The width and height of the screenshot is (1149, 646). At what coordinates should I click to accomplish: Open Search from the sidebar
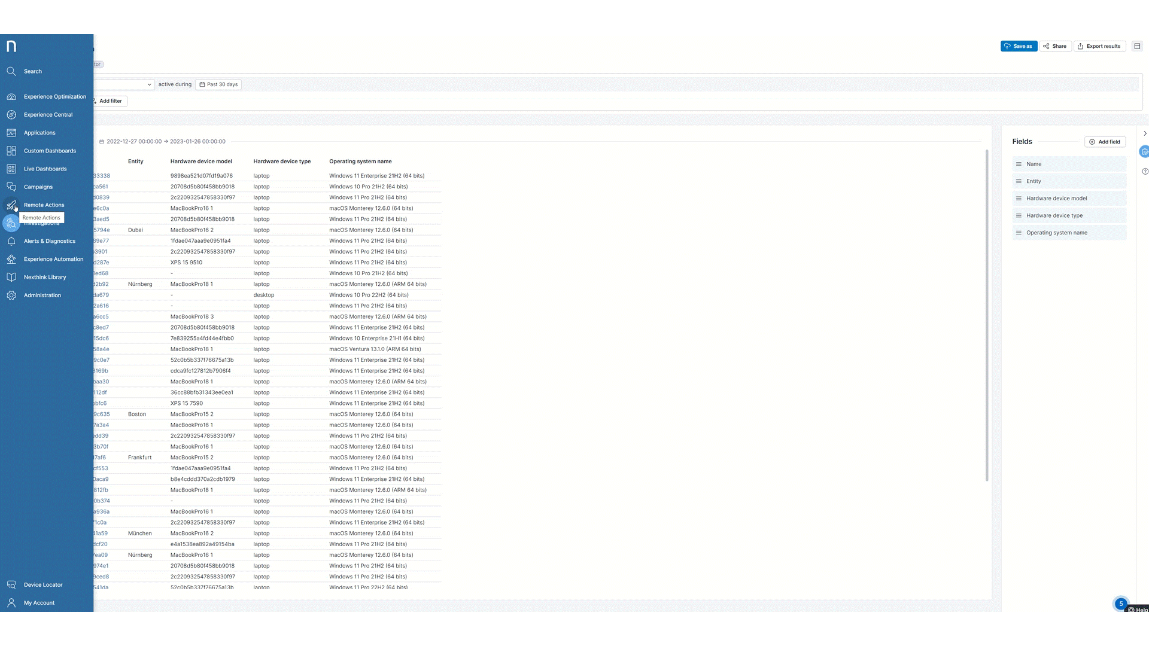(x=33, y=71)
